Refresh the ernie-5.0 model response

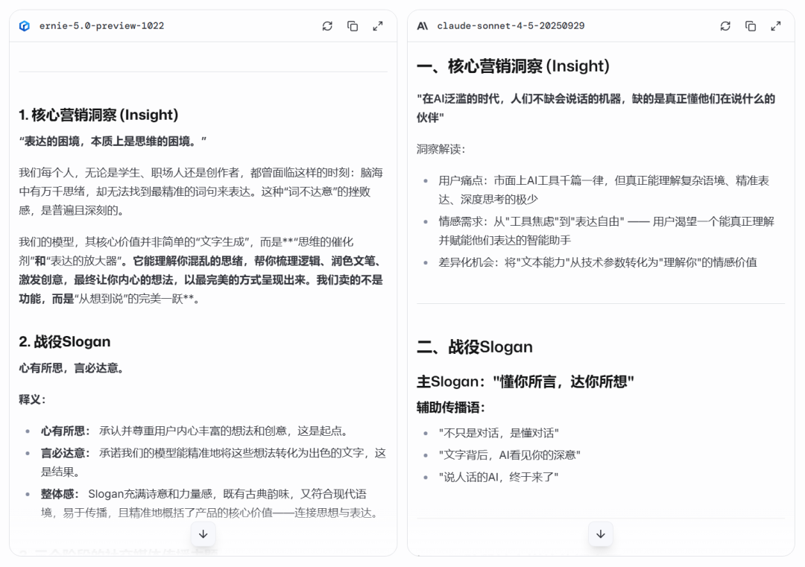pyautogui.click(x=327, y=26)
